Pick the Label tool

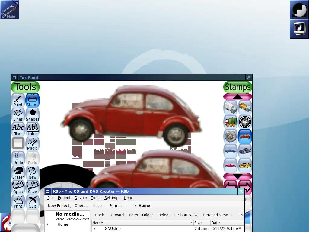[x=33, y=129]
